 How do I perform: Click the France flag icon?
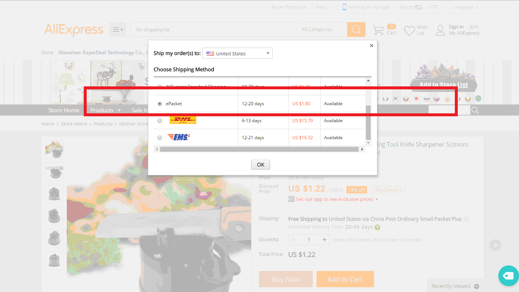pos(385,99)
